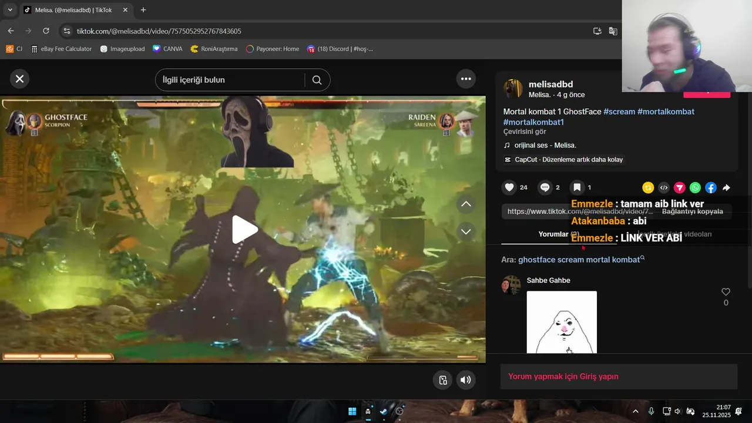Image resolution: width=752 pixels, height=423 pixels.
Task: Open more share options arrow
Action: (x=726, y=188)
